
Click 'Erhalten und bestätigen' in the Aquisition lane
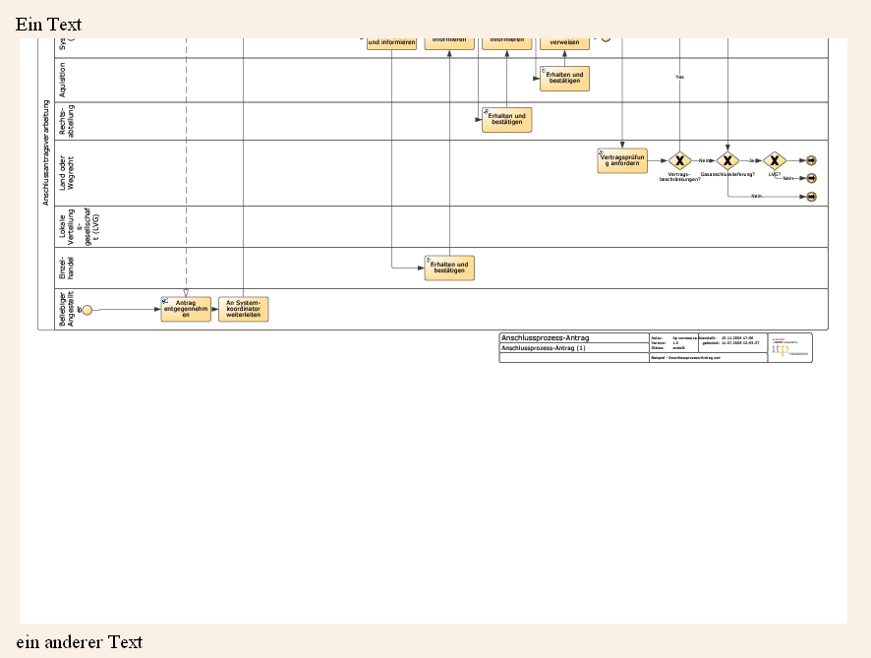coord(564,79)
